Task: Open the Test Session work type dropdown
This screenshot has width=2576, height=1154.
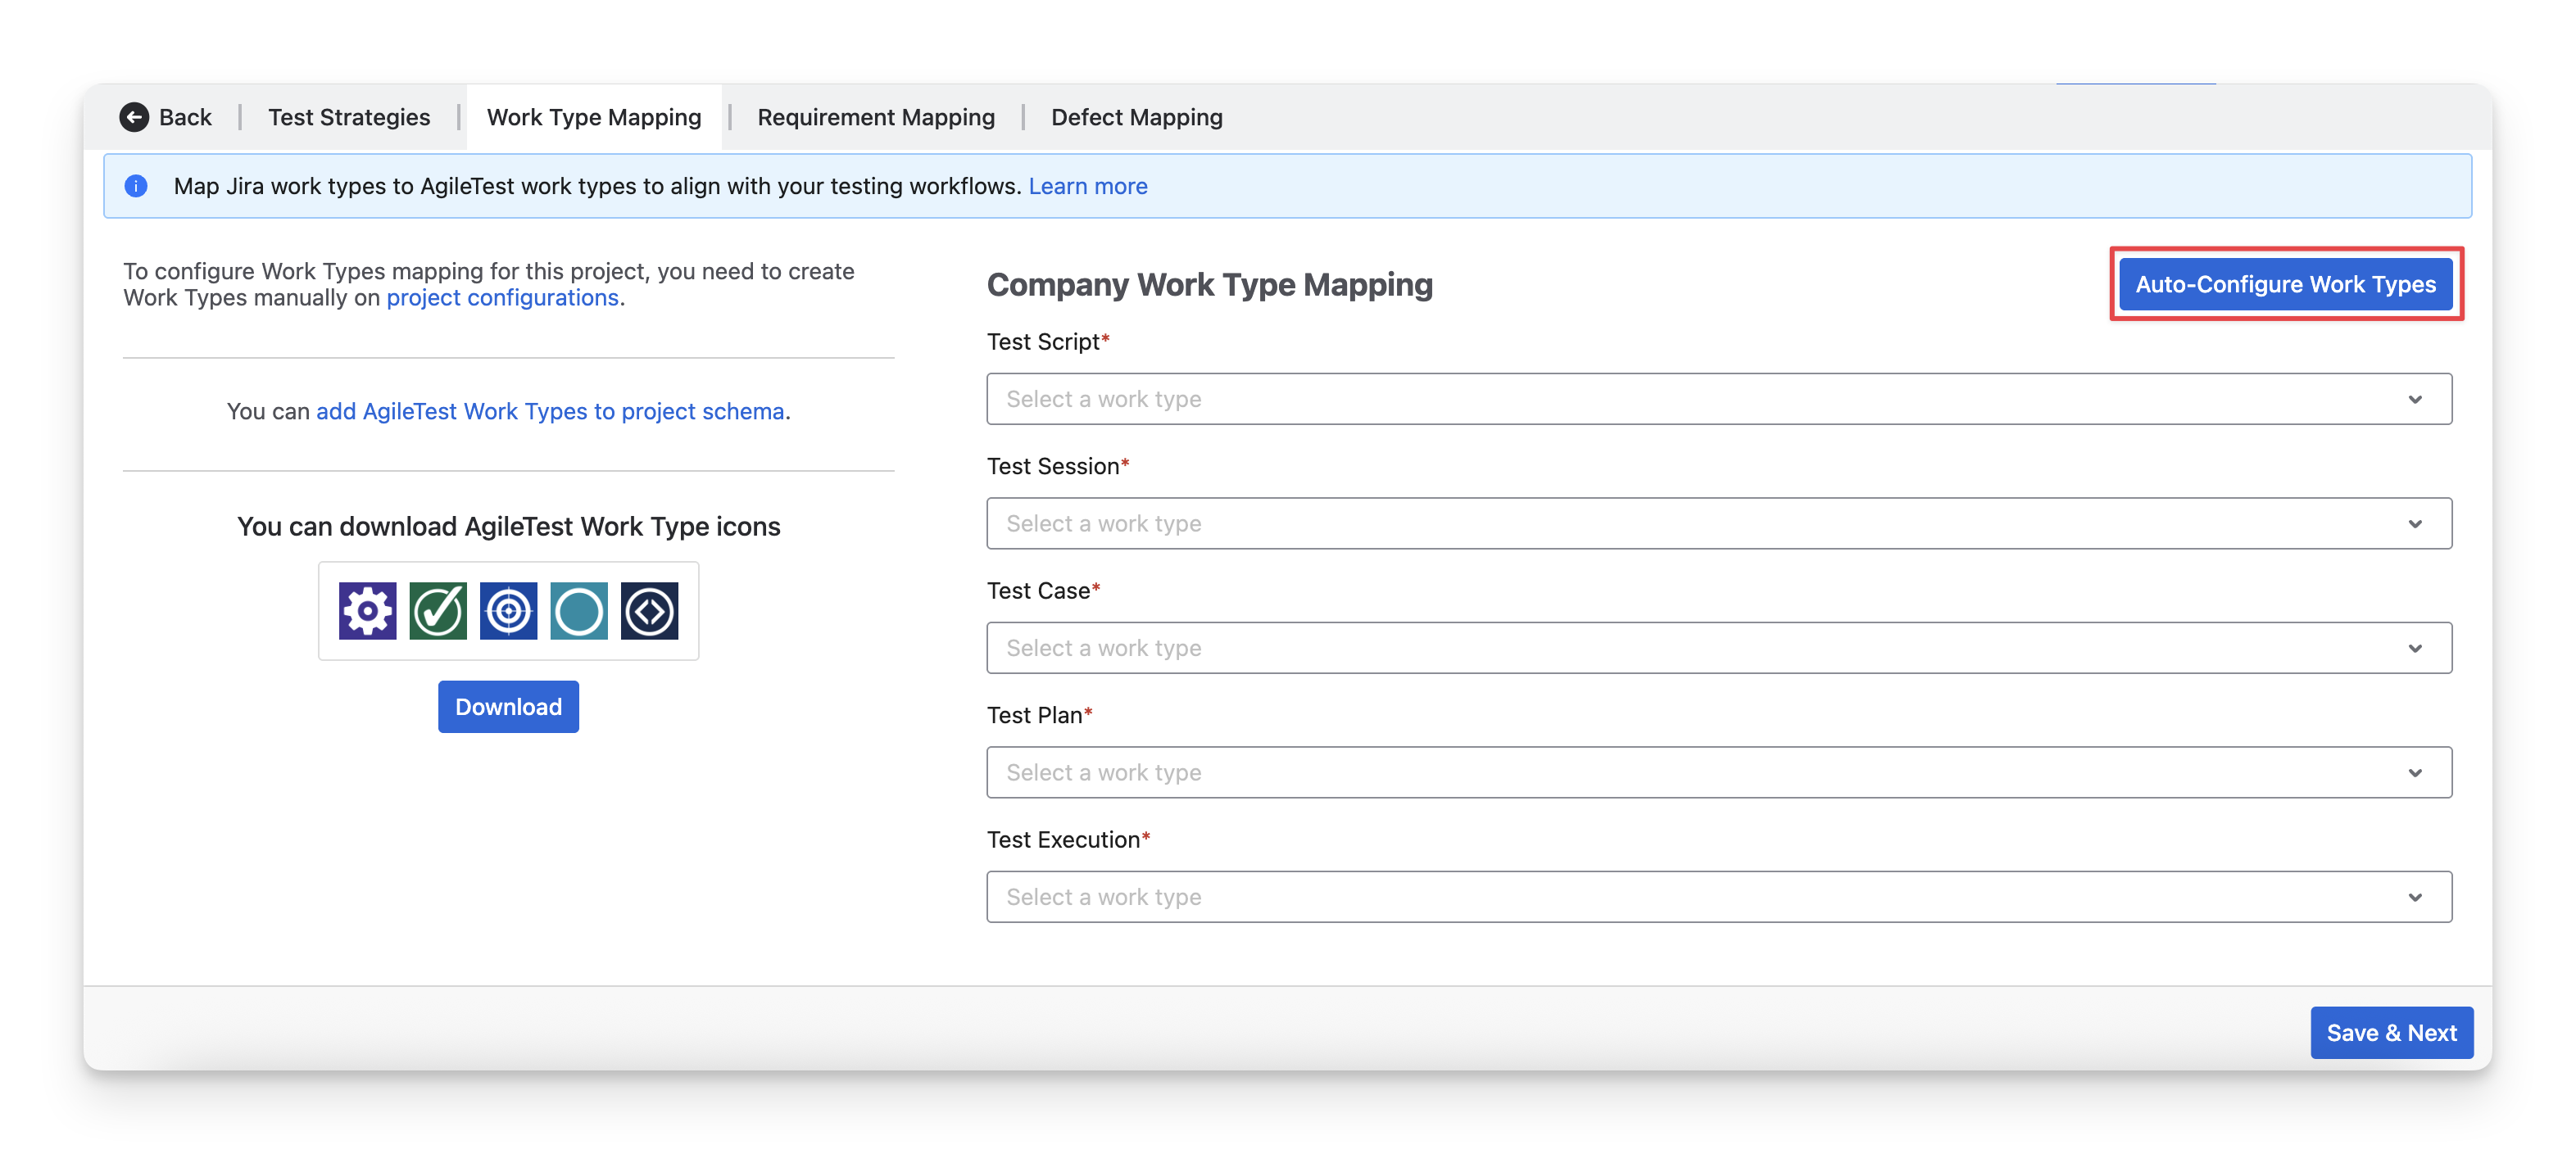Action: [x=1718, y=523]
